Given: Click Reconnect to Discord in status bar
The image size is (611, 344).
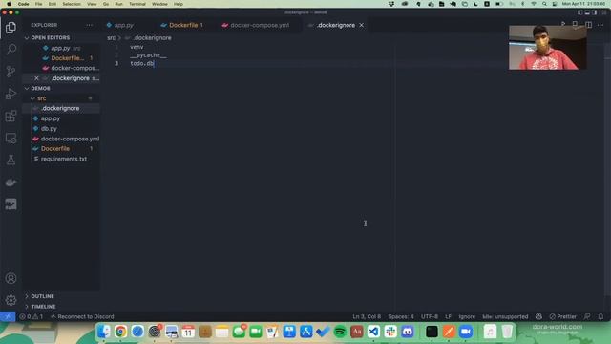Looking at the screenshot, I should (82, 316).
